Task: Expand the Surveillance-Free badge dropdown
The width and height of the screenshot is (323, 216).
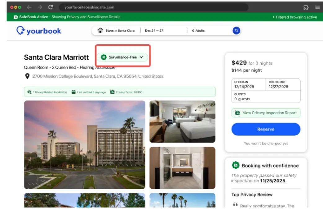Action: 122,57
